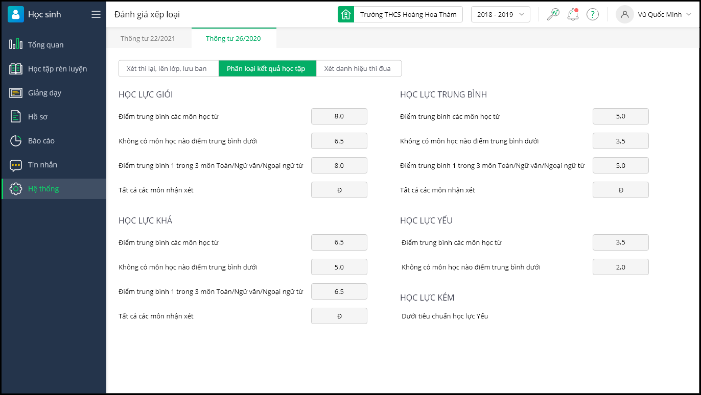Click Xét danh hiệu thi đua button
Screen dimensions: 701x395
click(358, 68)
